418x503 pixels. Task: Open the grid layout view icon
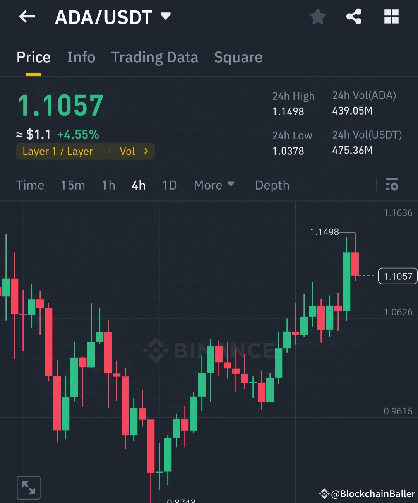[391, 16]
